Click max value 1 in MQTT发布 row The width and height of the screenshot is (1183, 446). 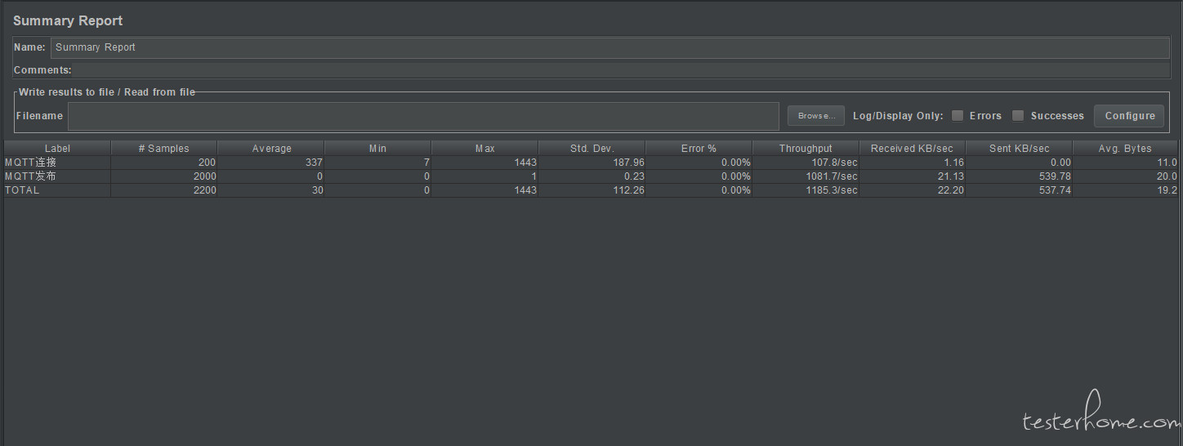tap(533, 176)
